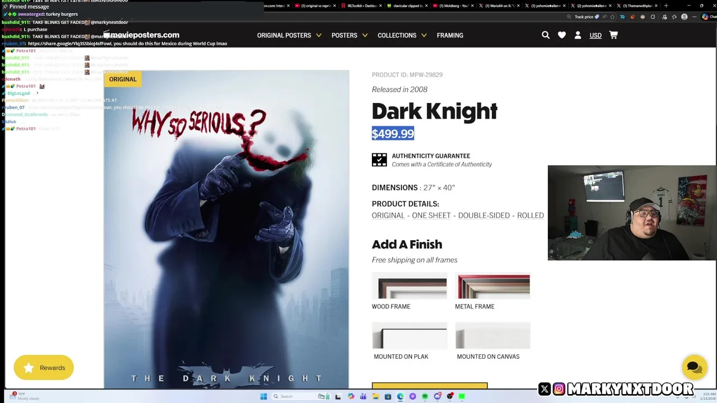Click the movieposters.com logo
The width and height of the screenshot is (717, 403).
tap(141, 35)
